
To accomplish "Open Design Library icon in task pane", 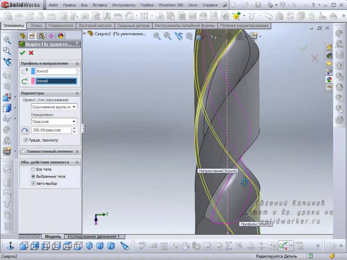I will point(329,55).
